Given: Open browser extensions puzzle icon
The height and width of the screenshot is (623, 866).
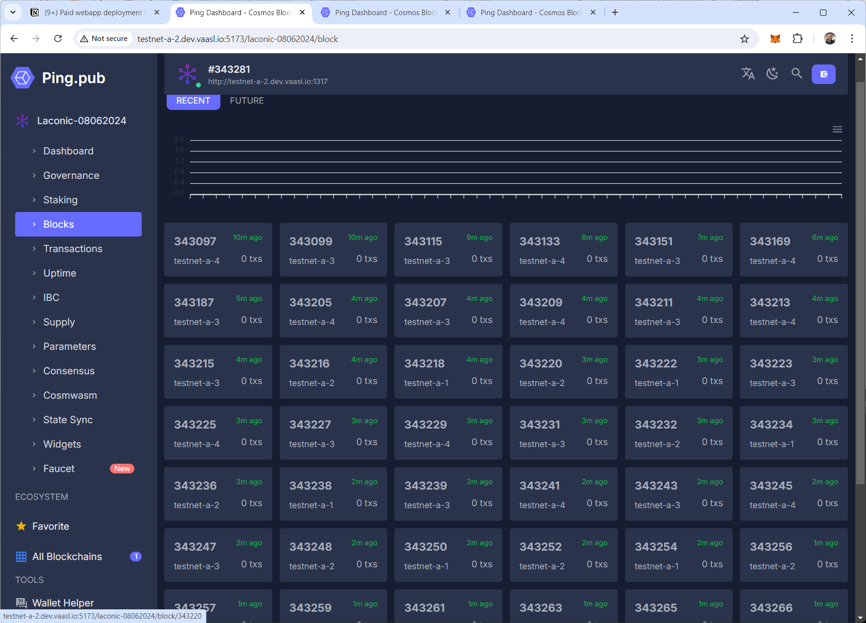Looking at the screenshot, I should click(798, 39).
